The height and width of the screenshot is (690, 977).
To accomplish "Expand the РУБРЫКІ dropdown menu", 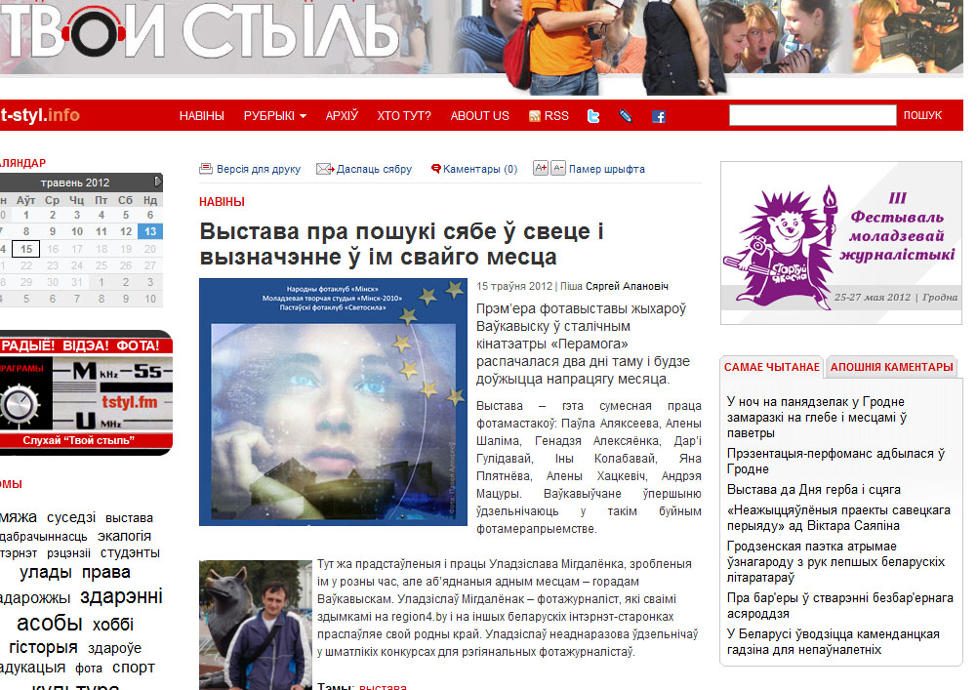I will pyautogui.click(x=274, y=116).
